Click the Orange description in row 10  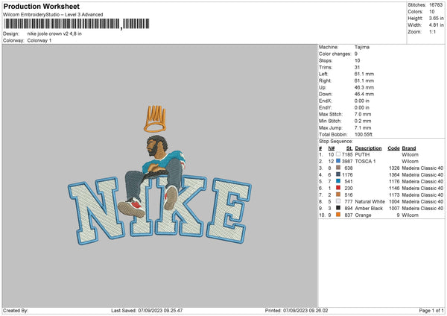(363, 215)
